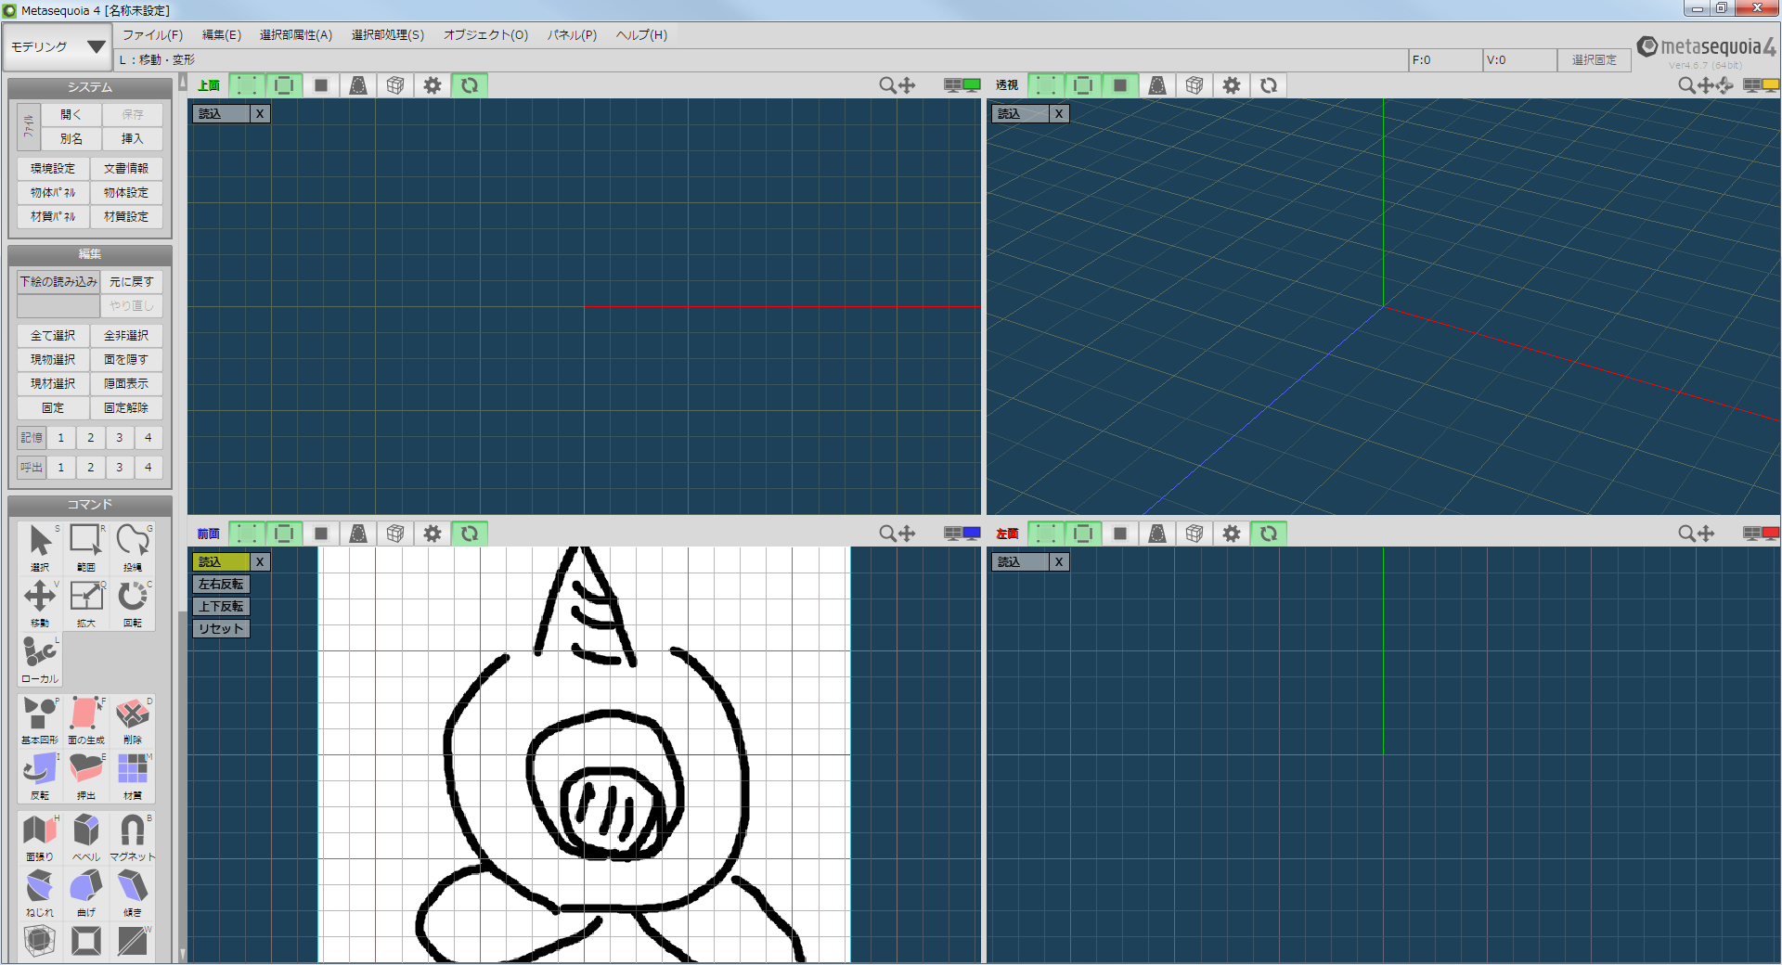The height and width of the screenshot is (965, 1782).
Task: Toggle sync arrows button in 透視 view
Action: [x=1269, y=85]
